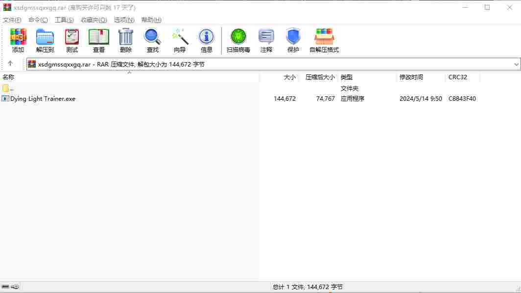Sort by the CRC32 column header
The image size is (521, 293).
click(457, 77)
